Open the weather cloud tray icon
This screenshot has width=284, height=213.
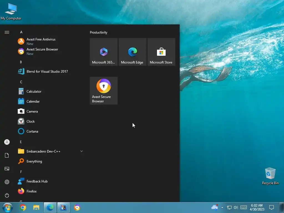pos(215,207)
